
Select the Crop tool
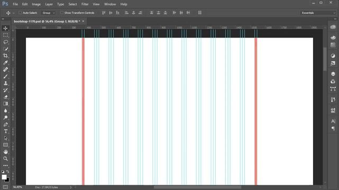(x=6, y=56)
